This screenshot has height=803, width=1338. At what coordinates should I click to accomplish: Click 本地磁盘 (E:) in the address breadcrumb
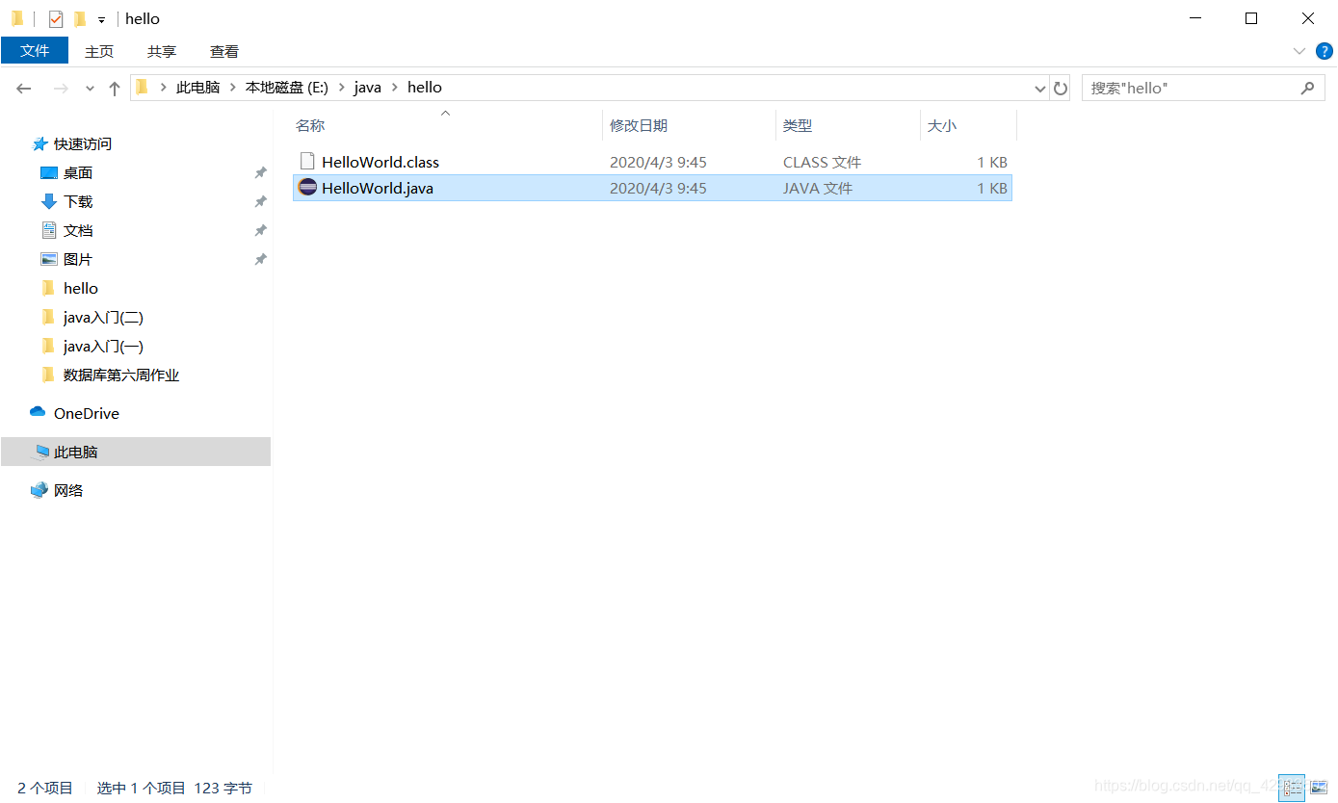coord(287,88)
